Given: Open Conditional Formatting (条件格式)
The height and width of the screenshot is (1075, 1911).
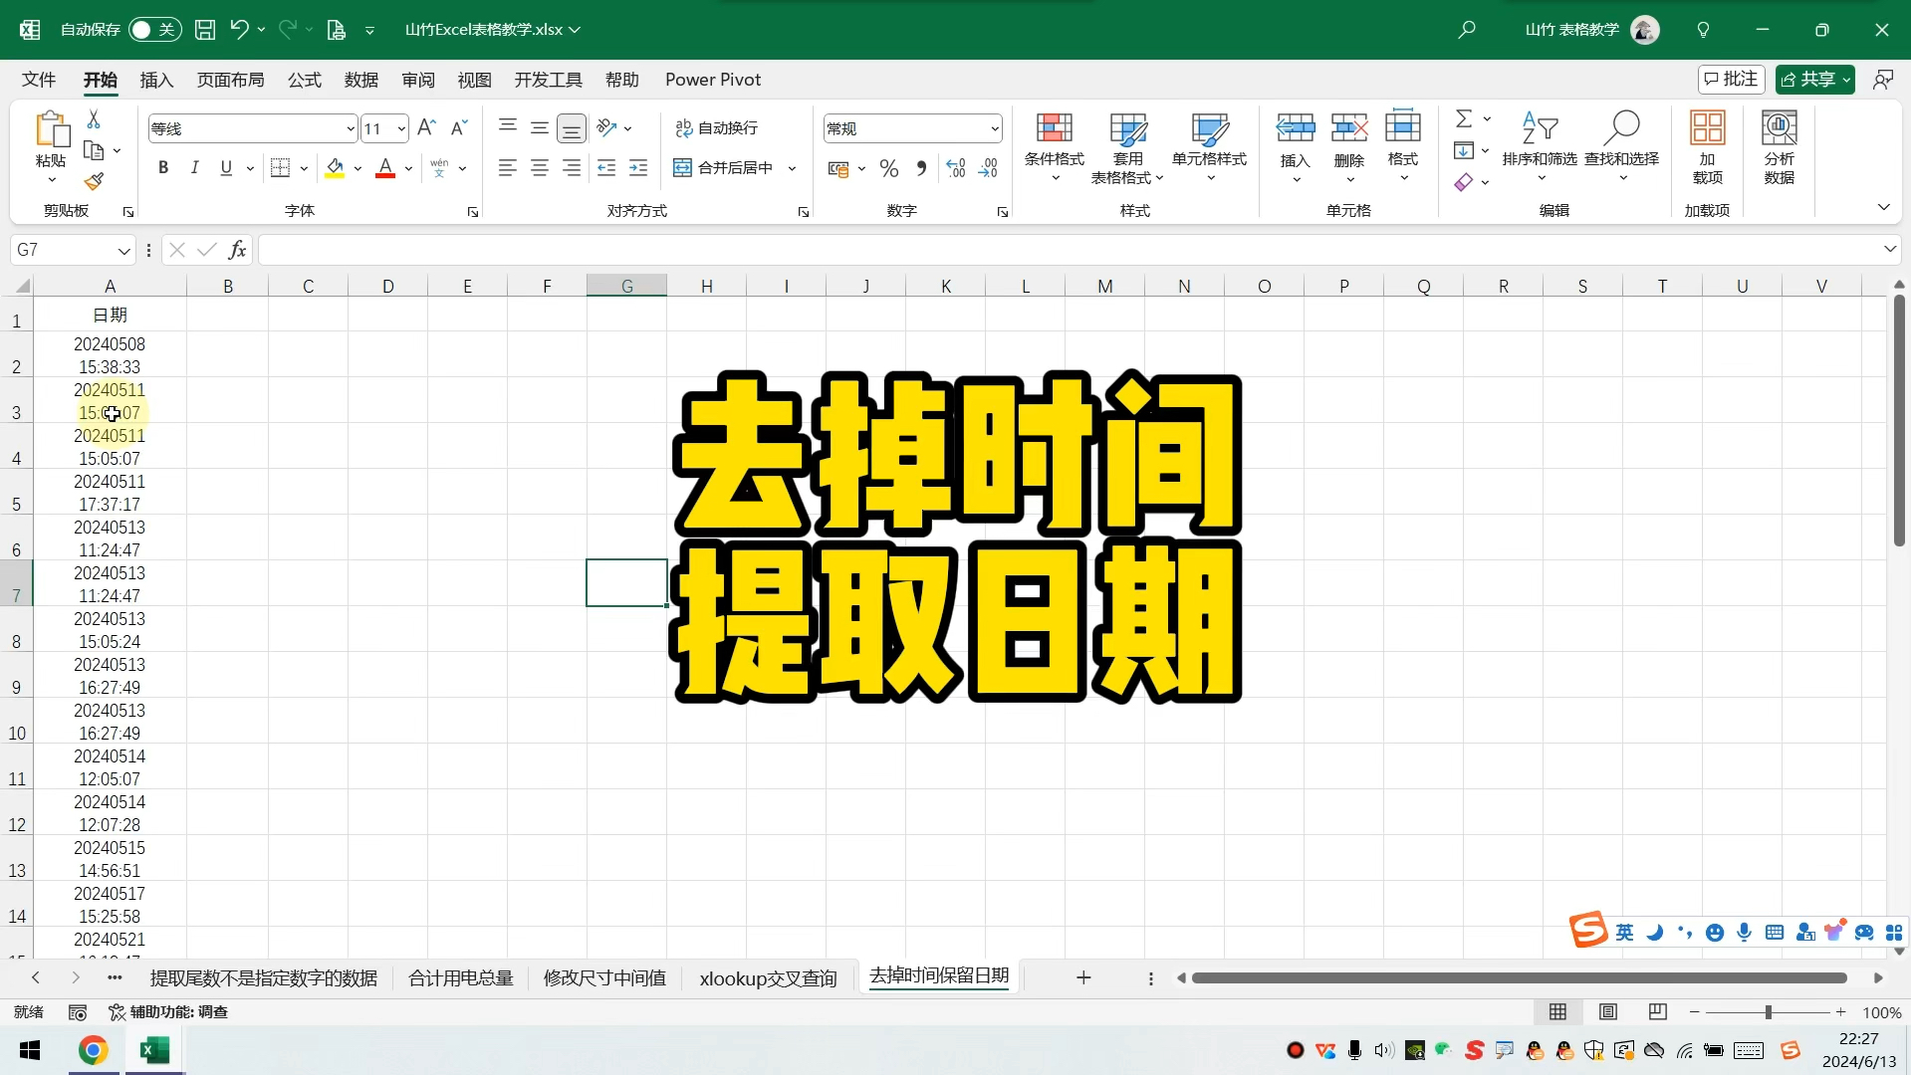Looking at the screenshot, I should pyautogui.click(x=1055, y=147).
